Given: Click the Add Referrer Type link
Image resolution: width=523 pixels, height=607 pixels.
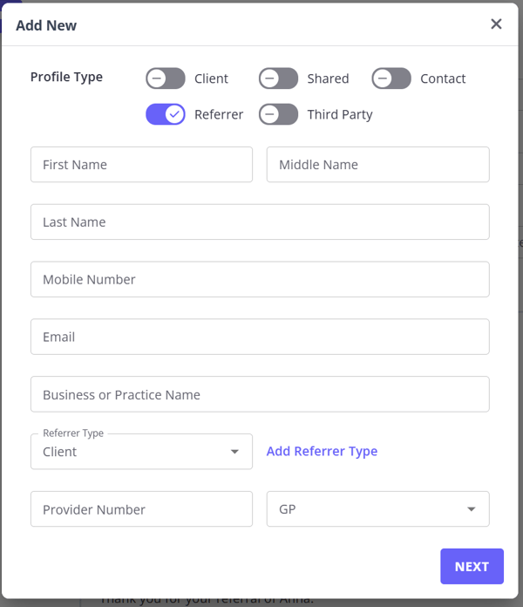Looking at the screenshot, I should click(x=322, y=451).
